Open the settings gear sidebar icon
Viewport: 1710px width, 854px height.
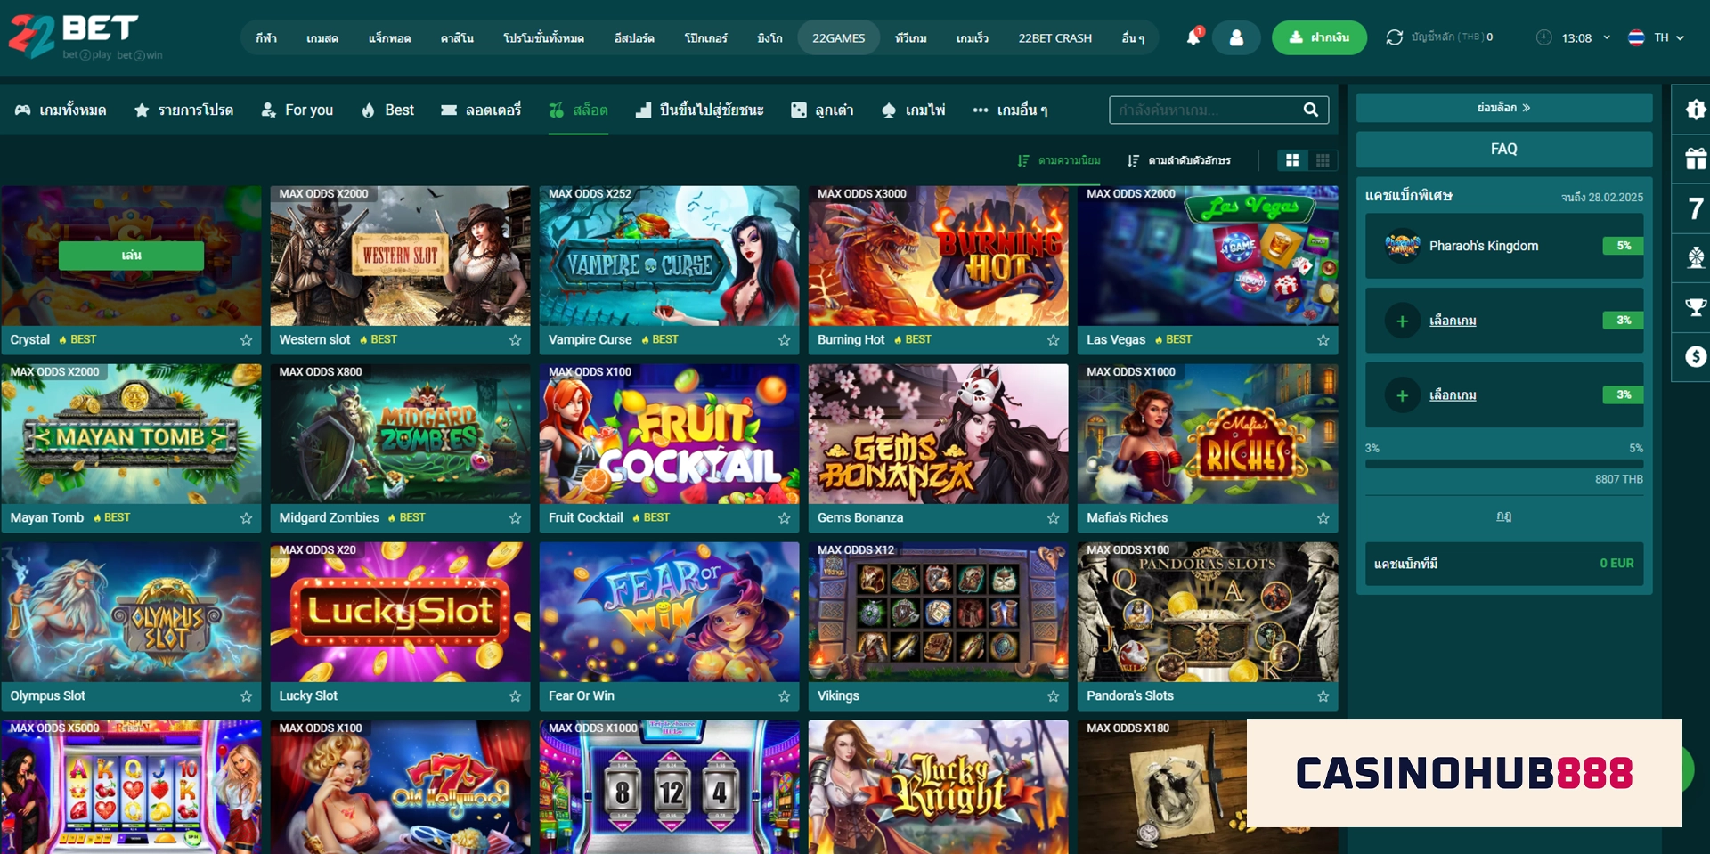pos(1696,110)
